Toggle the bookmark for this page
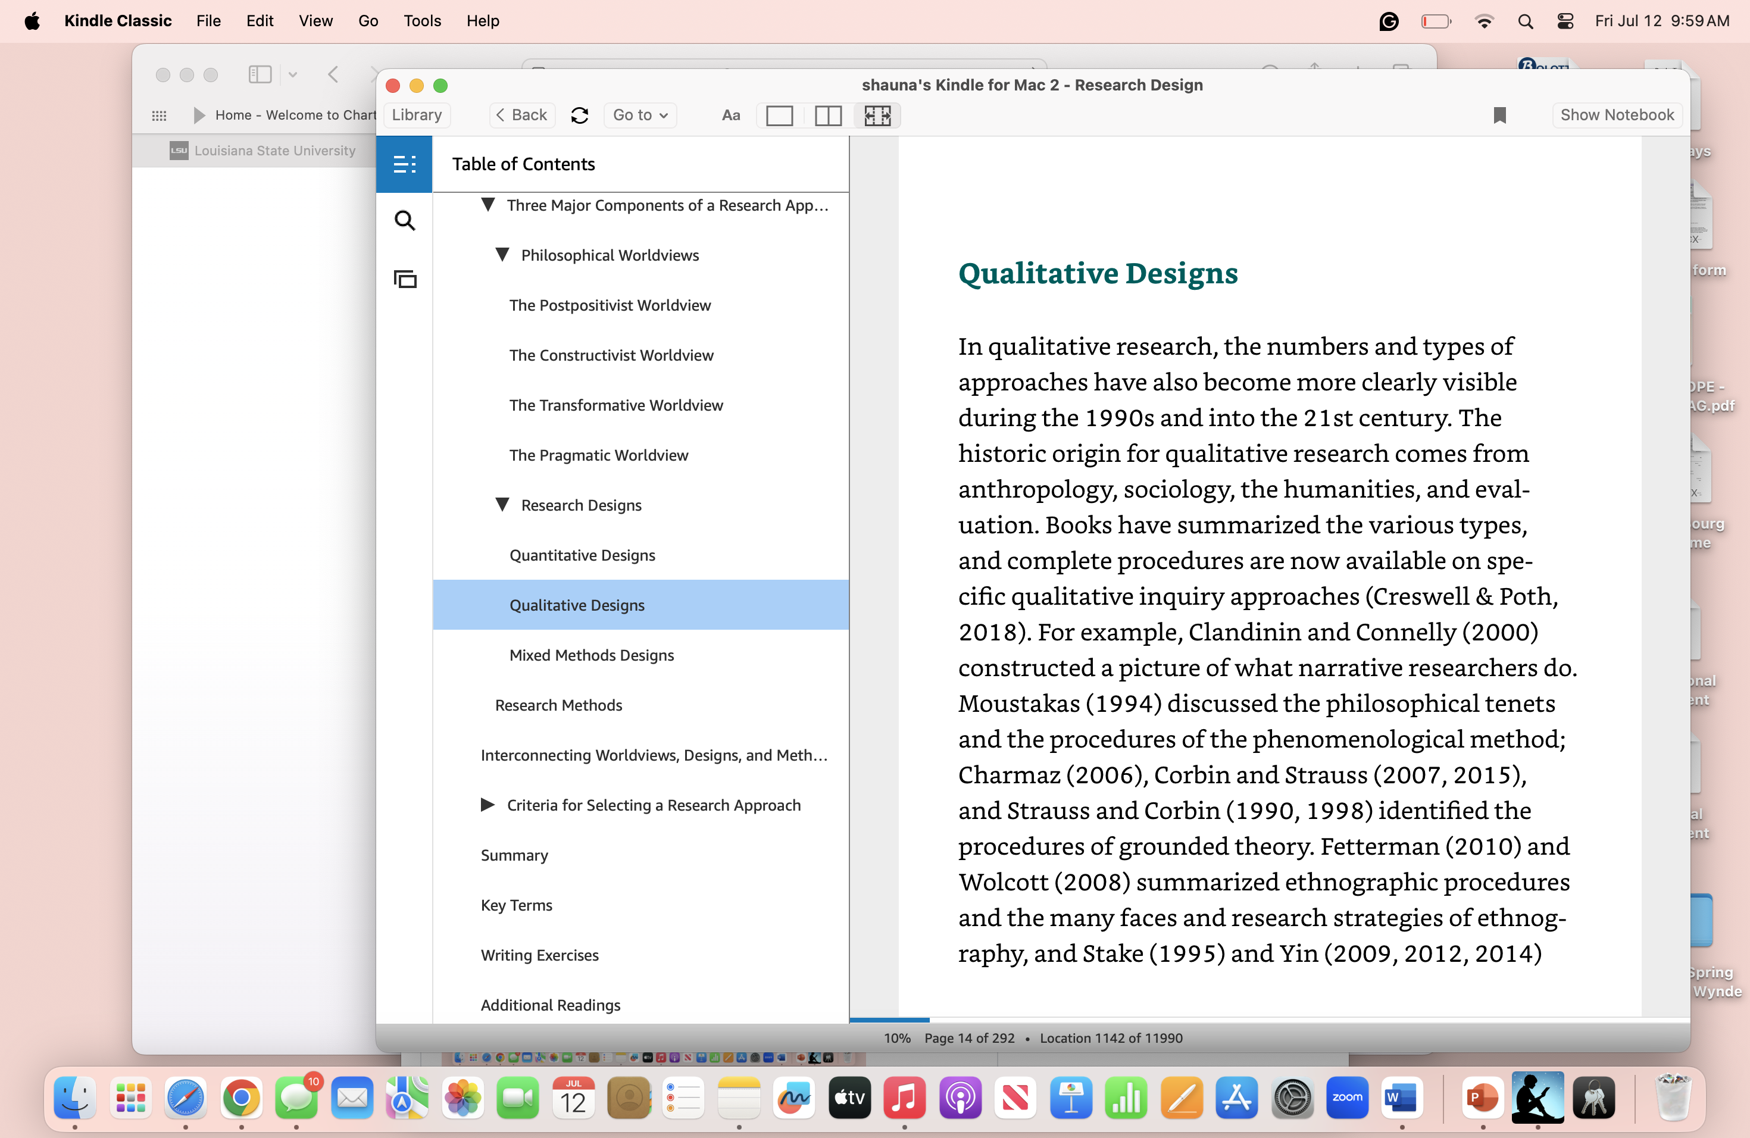This screenshot has height=1138, width=1750. click(x=1499, y=115)
